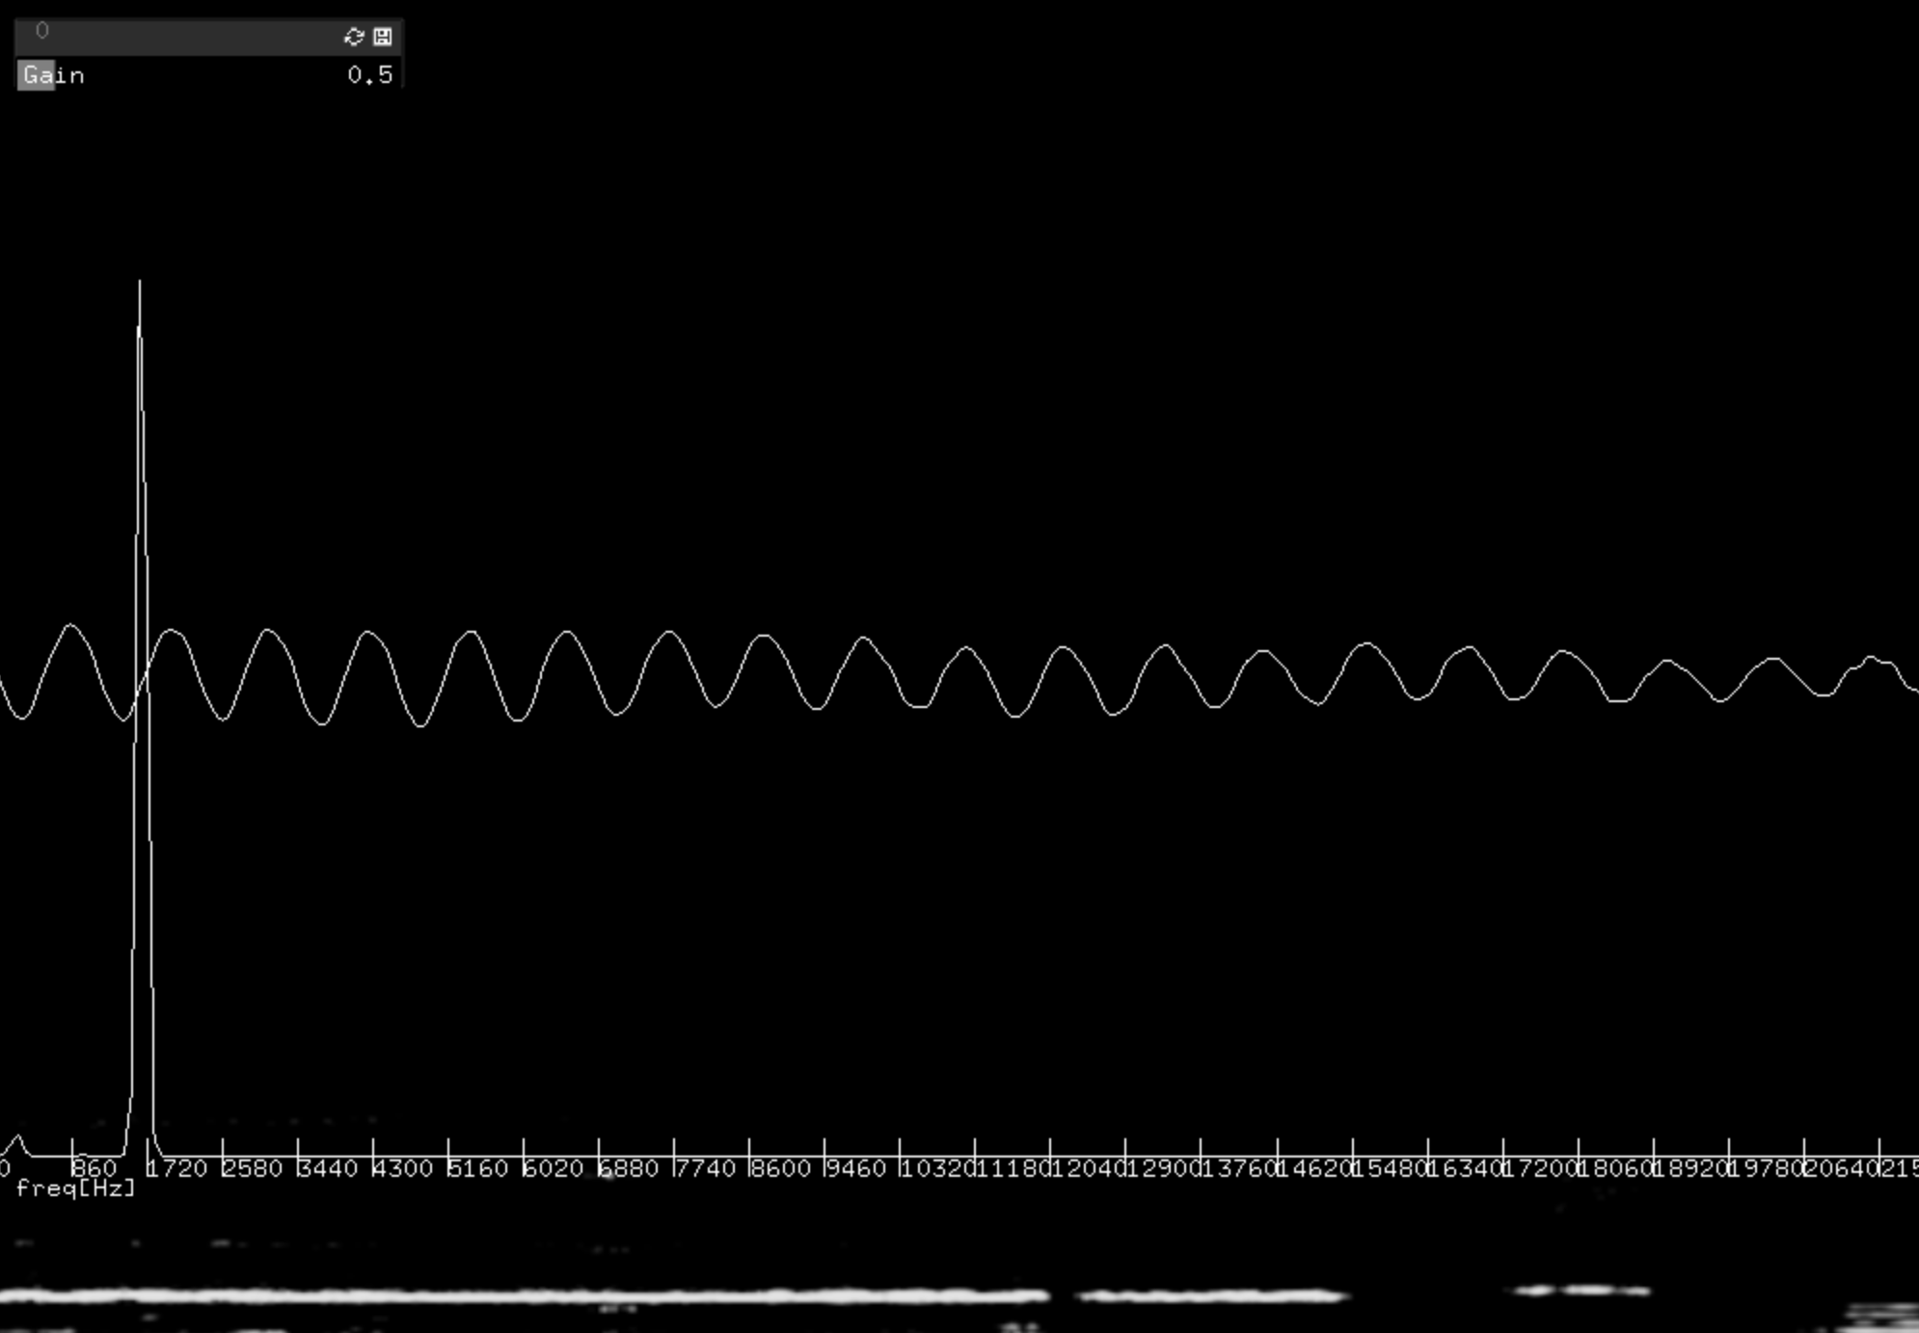Image resolution: width=1919 pixels, height=1333 pixels.
Task: Click the short spectrogram segment at bottom right
Action: (1581, 1290)
